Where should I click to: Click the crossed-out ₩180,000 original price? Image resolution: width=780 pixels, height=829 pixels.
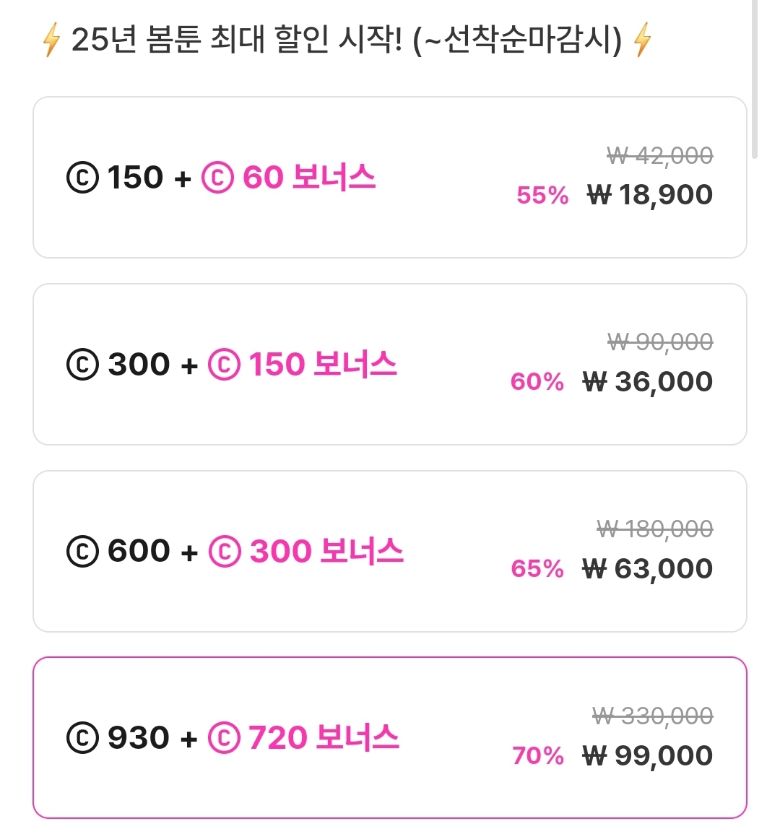tap(655, 529)
